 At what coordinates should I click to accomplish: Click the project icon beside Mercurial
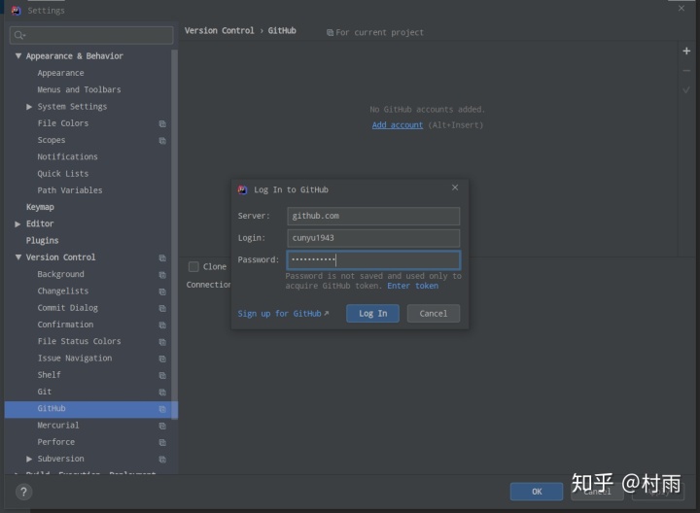(162, 426)
